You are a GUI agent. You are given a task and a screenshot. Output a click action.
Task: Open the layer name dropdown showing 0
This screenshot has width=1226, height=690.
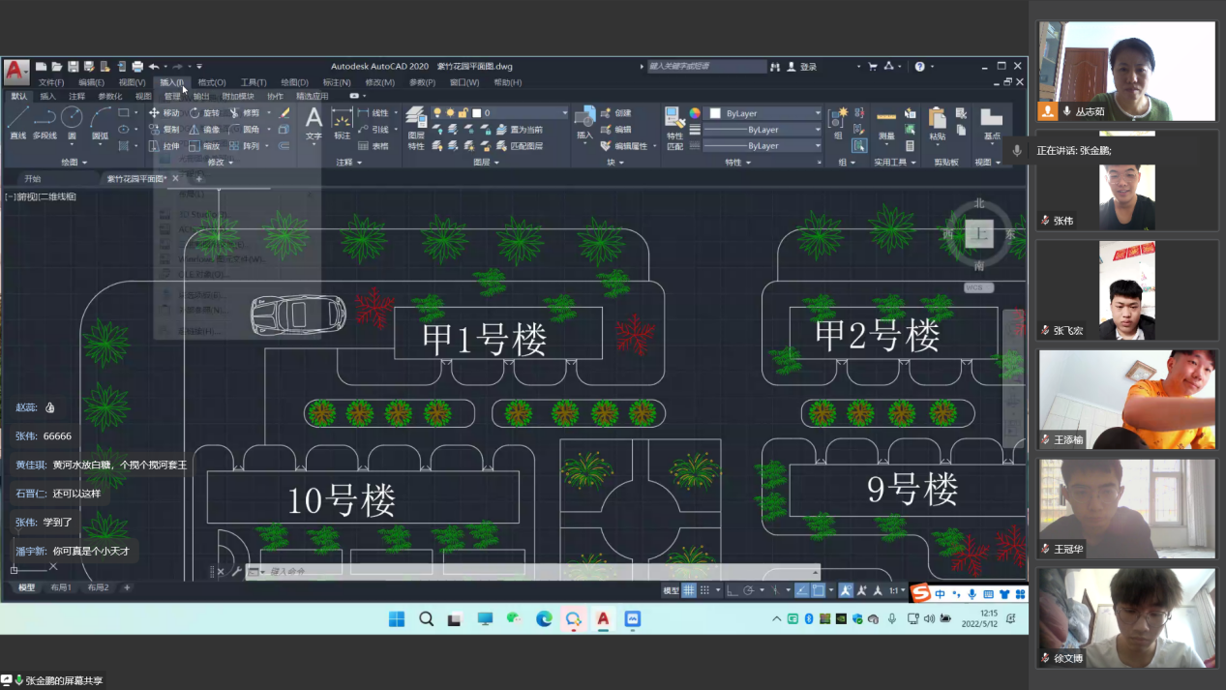(523, 113)
